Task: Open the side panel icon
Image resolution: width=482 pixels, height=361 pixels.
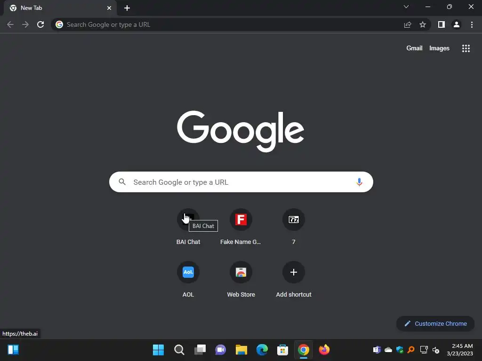Action: coord(442,24)
